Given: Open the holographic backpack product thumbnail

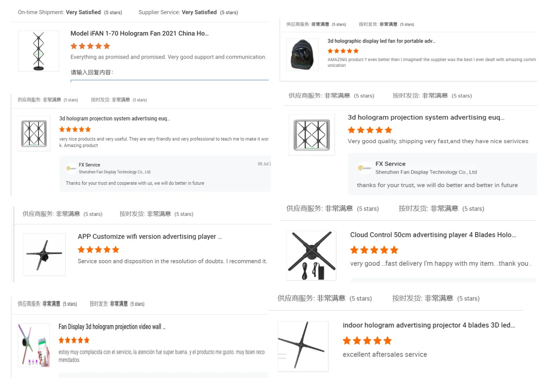Looking at the screenshot, I should coord(302,54).
